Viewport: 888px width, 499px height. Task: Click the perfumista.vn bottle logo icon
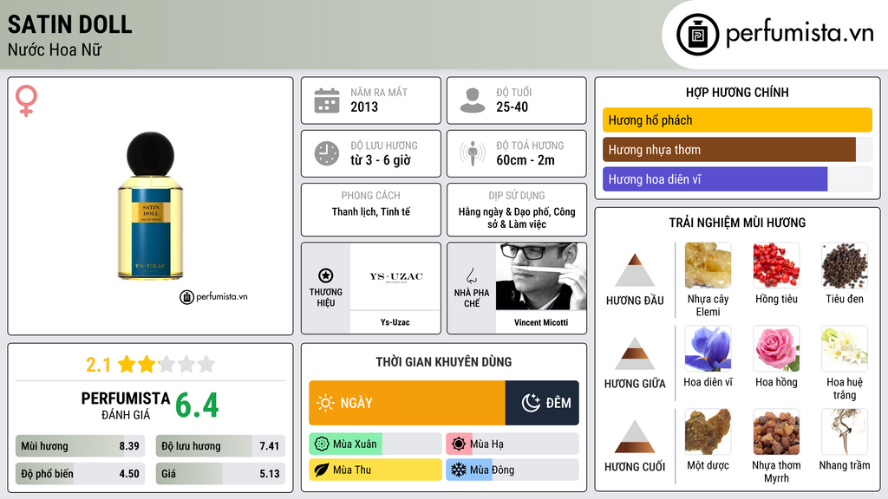pos(697,35)
